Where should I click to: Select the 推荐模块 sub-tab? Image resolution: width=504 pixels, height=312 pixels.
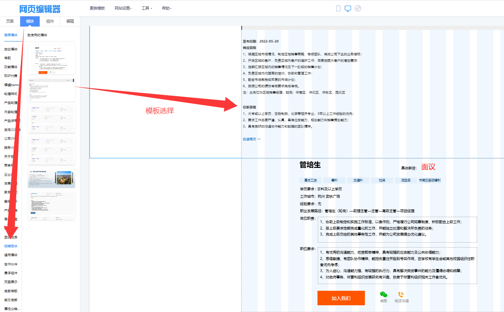point(11,35)
